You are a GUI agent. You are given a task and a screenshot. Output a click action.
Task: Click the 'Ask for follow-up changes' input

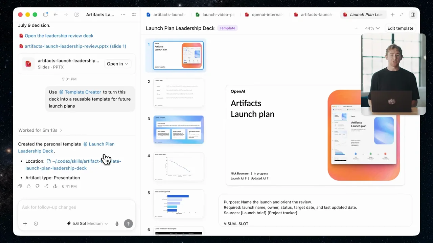76,207
